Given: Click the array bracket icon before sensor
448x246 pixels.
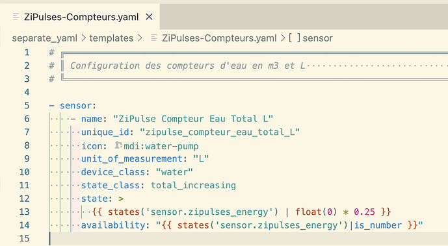Looking at the screenshot, I should 295,38.
